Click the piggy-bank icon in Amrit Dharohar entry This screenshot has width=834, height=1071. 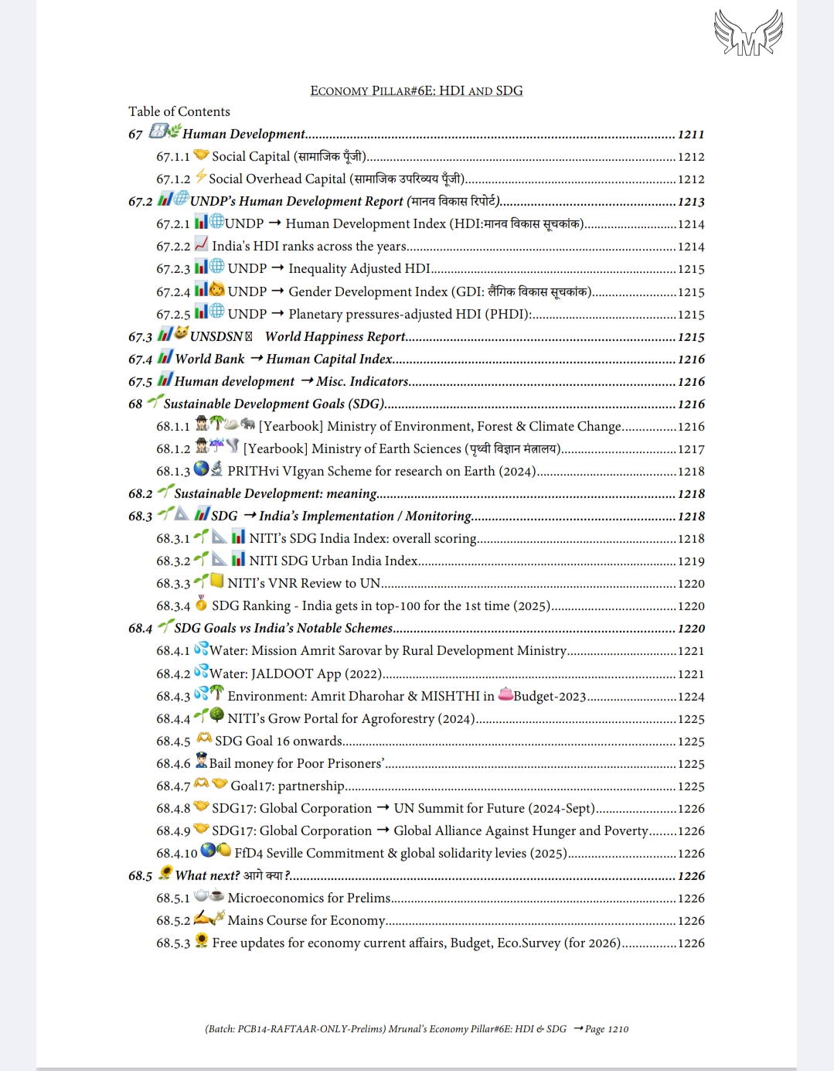[x=505, y=695]
